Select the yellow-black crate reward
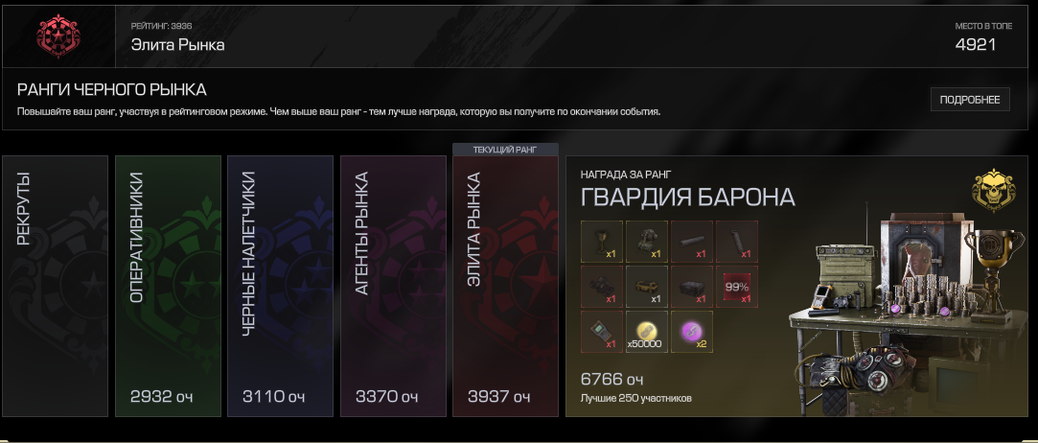 pos(647,287)
